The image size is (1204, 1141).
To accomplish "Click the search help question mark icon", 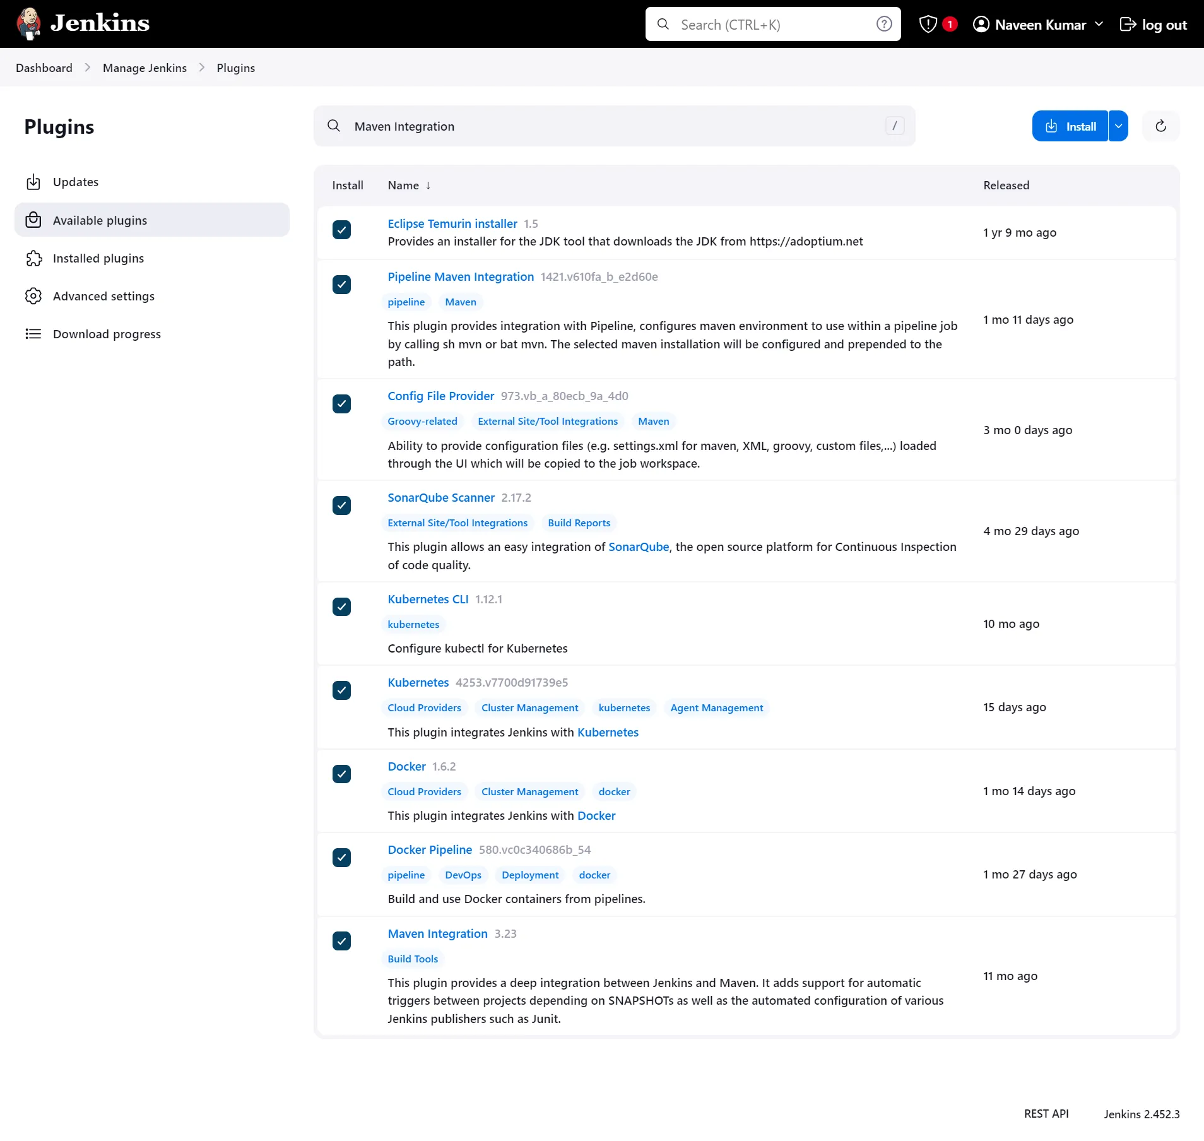I will point(884,24).
